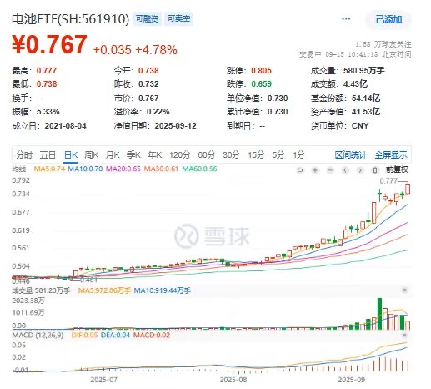Click the 振幅 value 5.33%

click(x=48, y=112)
